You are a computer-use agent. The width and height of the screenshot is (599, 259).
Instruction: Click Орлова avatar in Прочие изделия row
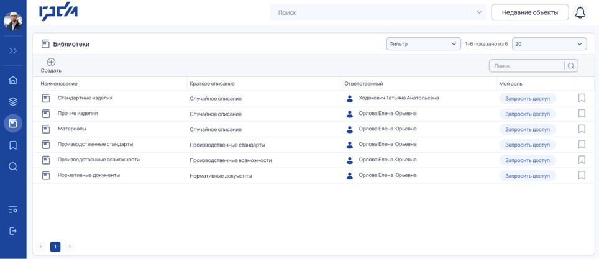(350, 114)
